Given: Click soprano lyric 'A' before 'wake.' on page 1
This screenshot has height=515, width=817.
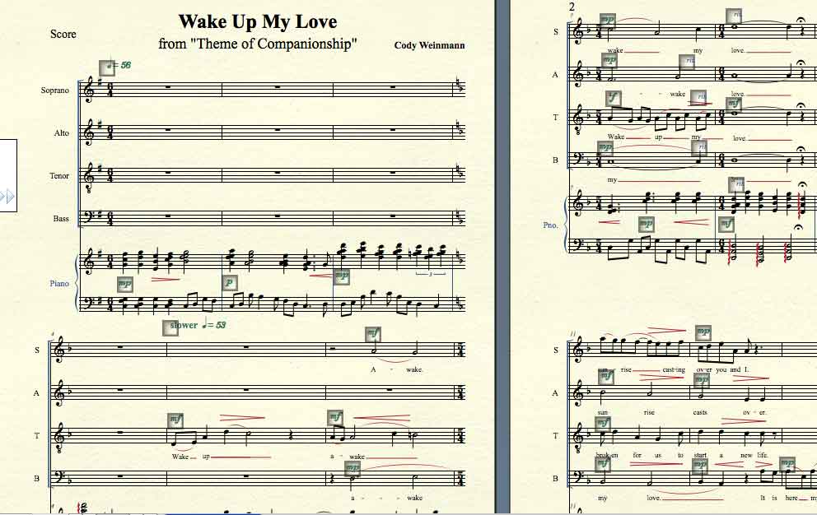Looking at the screenshot, I should 373,369.
